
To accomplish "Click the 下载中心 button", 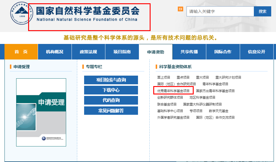I will point(111,90).
